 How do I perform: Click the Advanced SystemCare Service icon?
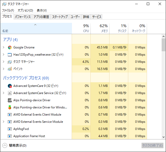[10, 93]
